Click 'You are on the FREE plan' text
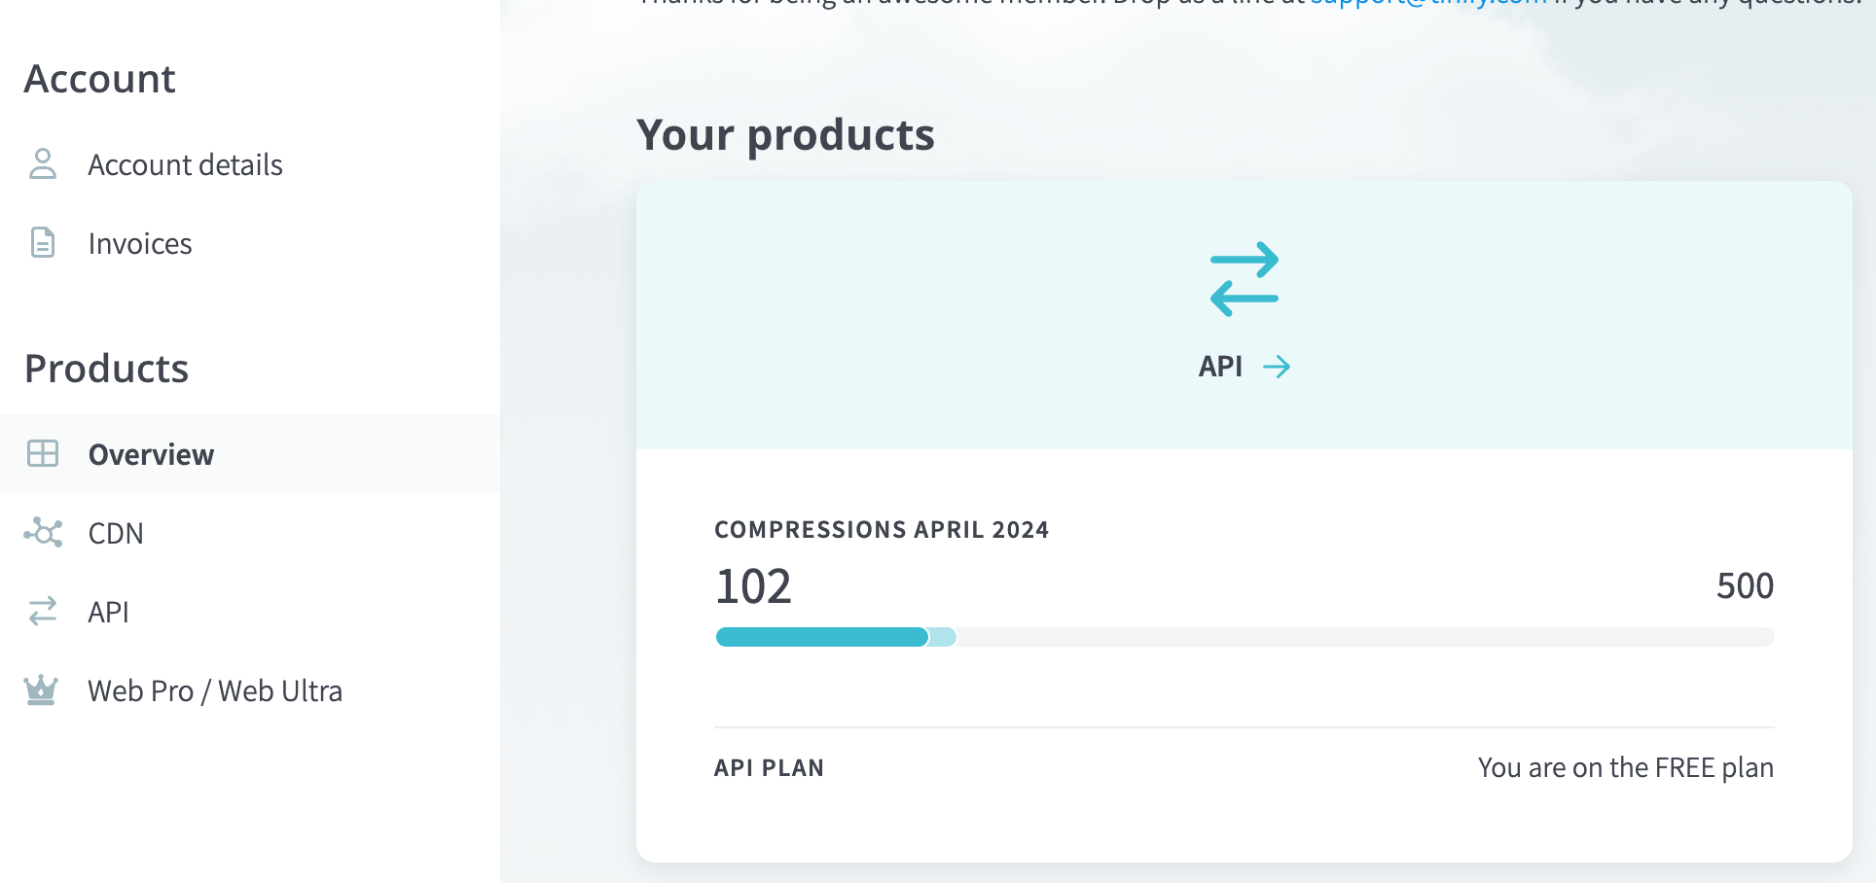The height and width of the screenshot is (883, 1876). coord(1625,768)
